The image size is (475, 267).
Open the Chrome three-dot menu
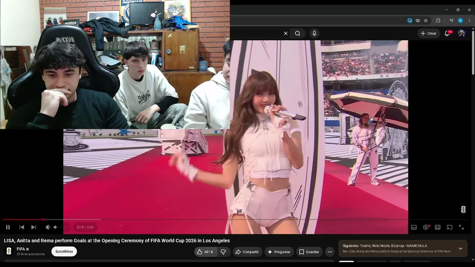tap(469, 20)
